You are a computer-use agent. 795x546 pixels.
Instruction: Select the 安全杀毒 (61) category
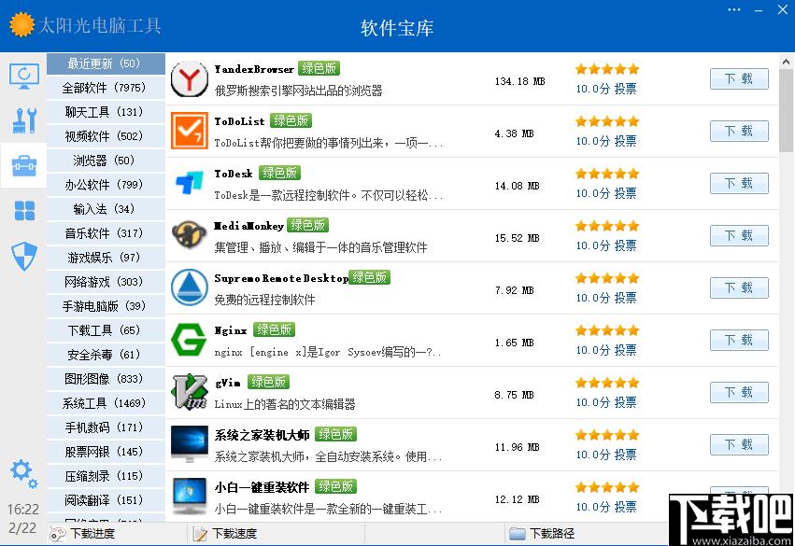[x=106, y=355]
